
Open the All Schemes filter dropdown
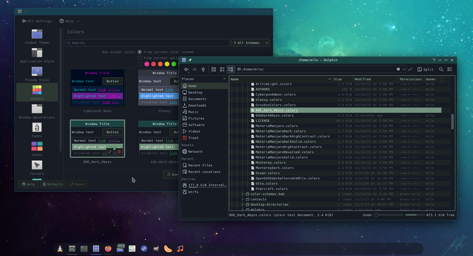click(x=251, y=43)
